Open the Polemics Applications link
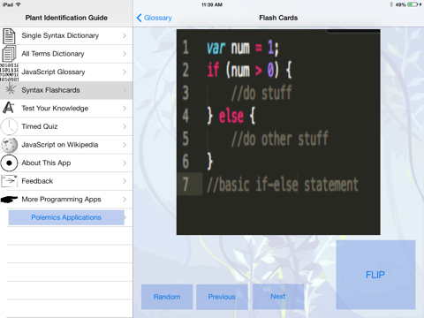The image size is (424, 318). pos(66,217)
